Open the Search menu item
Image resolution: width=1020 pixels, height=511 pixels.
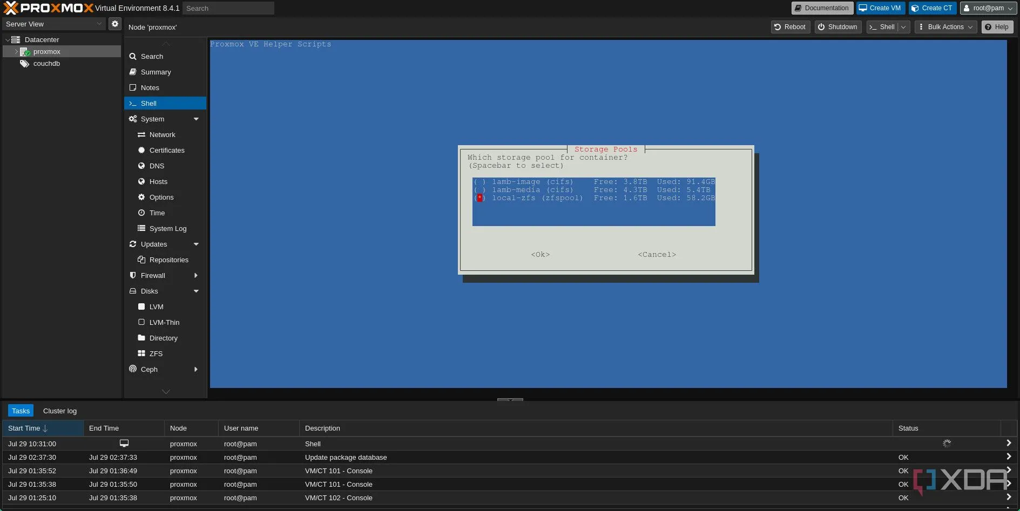coord(152,56)
